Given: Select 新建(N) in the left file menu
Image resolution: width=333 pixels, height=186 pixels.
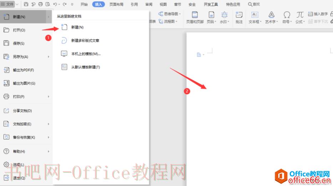Looking at the screenshot, I should tap(26, 16).
